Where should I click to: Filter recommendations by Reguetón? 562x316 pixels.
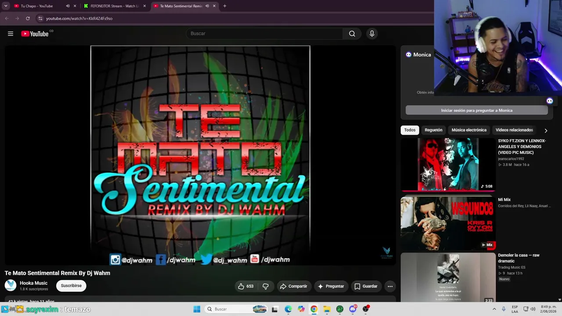point(433,130)
